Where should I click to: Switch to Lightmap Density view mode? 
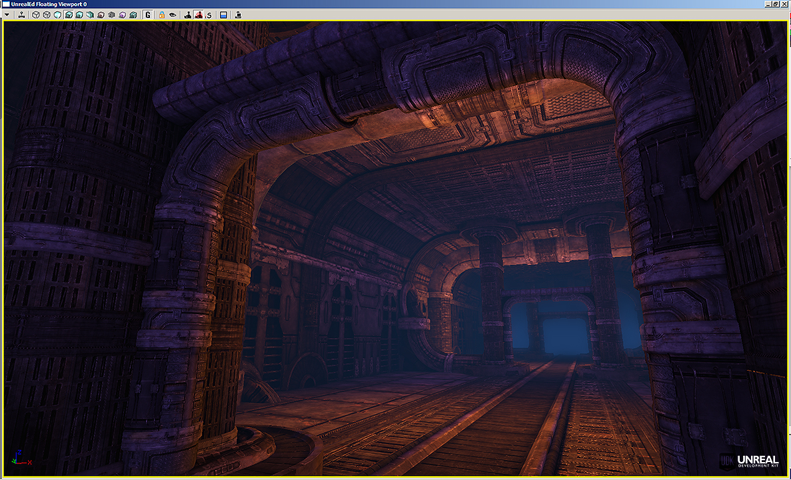[133, 15]
